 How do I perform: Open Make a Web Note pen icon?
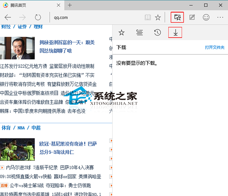click(192, 17)
